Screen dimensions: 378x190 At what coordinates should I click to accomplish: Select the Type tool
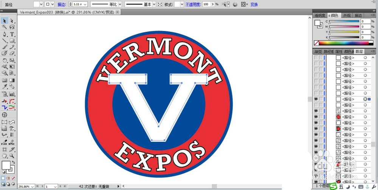[12, 34]
